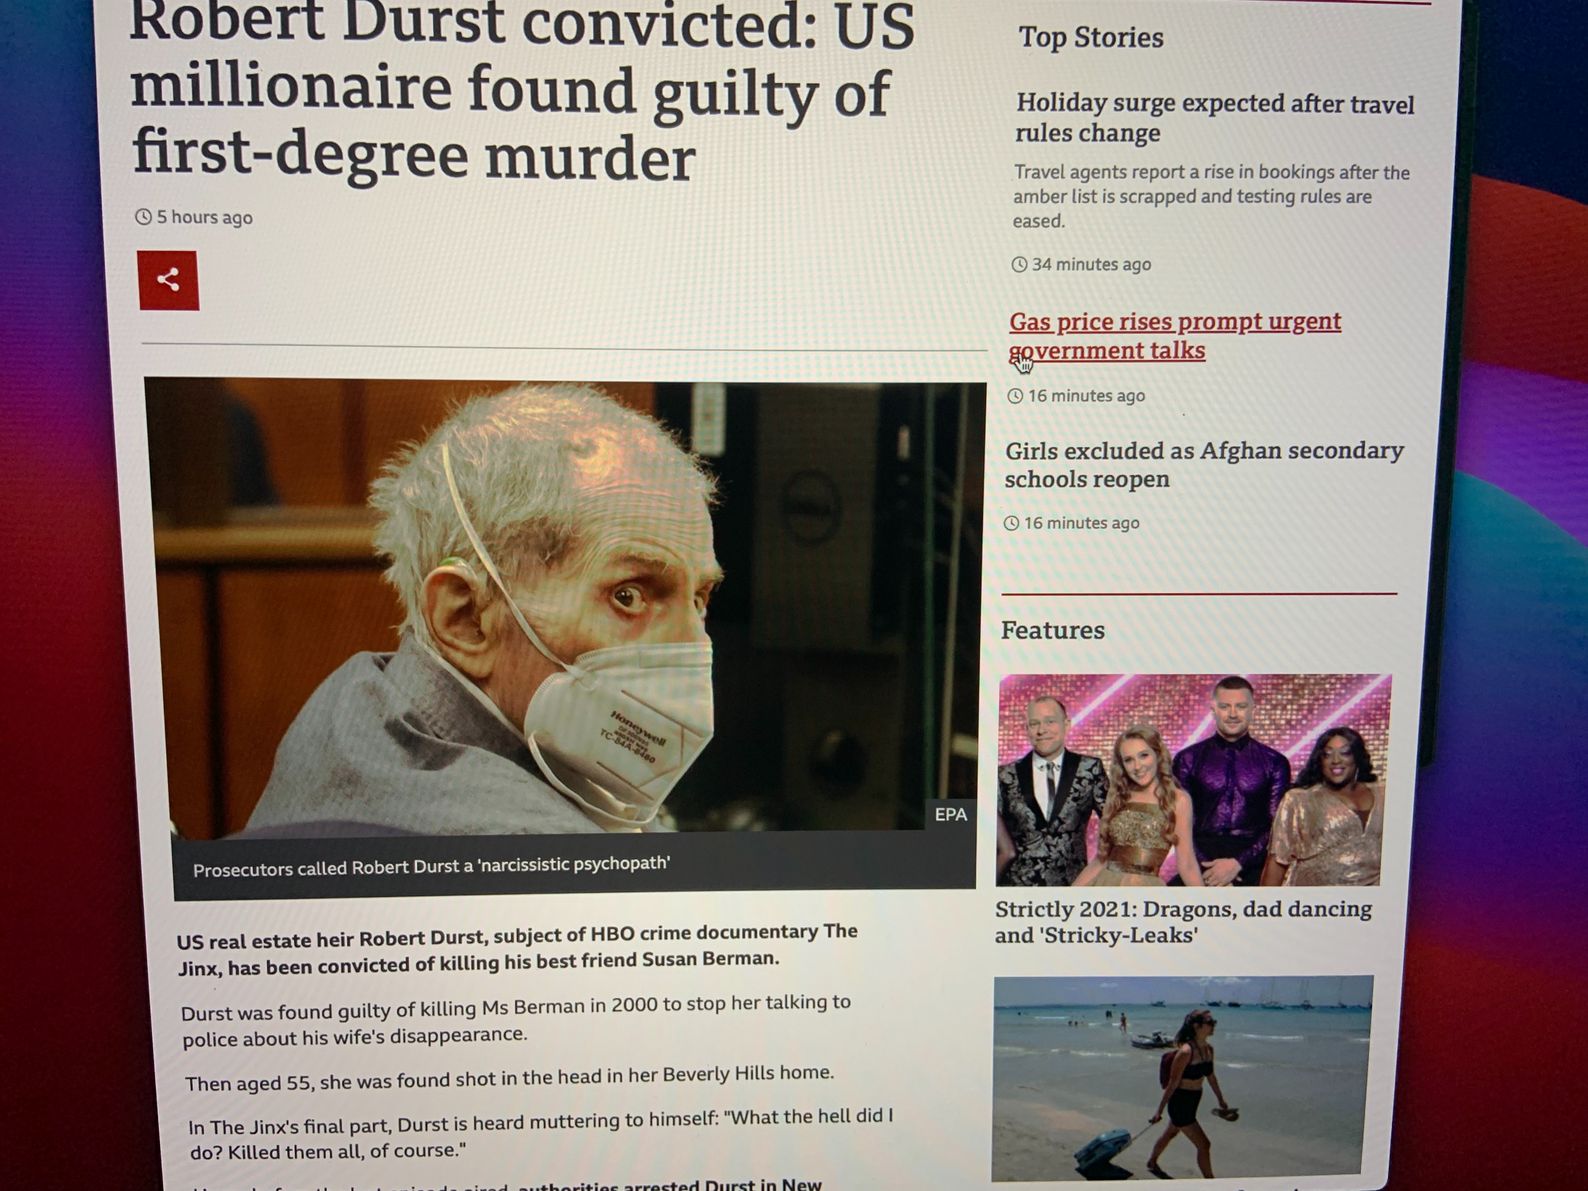Viewport: 1588px width, 1191px height.
Task: Open 'Girls excluded as Afghan secondary schools reopen'
Action: coord(1204,464)
